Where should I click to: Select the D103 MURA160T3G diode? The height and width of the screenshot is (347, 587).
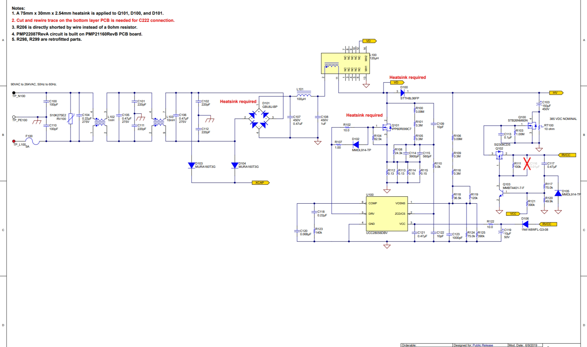192,166
